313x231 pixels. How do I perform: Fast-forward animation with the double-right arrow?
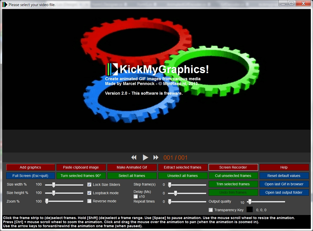(156, 158)
